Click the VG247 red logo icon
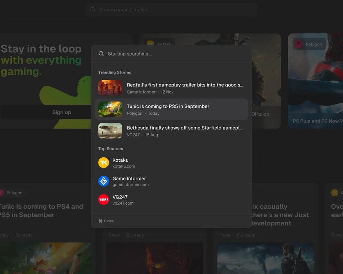This screenshot has width=343, height=274. (x=104, y=200)
